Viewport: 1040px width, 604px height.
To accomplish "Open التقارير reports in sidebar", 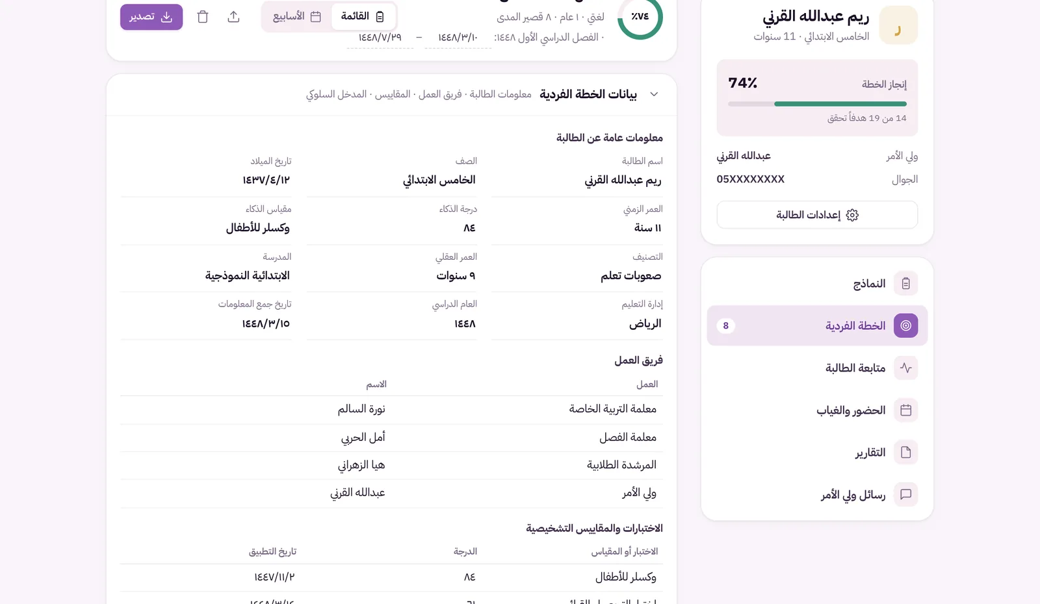I will (x=817, y=453).
